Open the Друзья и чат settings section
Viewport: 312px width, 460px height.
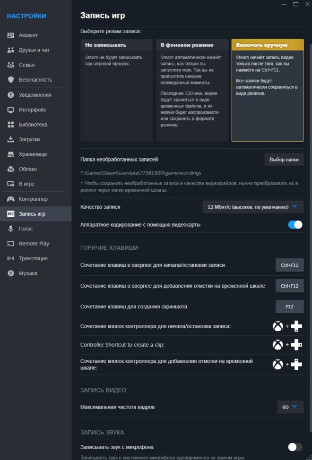36,50
